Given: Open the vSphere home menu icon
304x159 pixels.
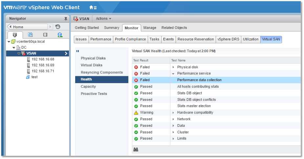Looking at the screenshot, I should (x=93, y=8).
